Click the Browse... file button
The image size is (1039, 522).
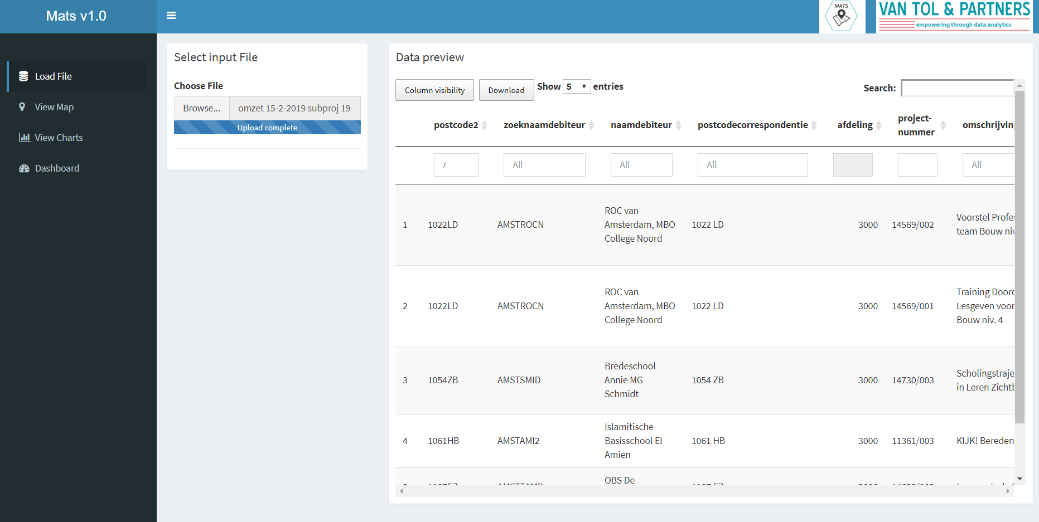coord(201,108)
